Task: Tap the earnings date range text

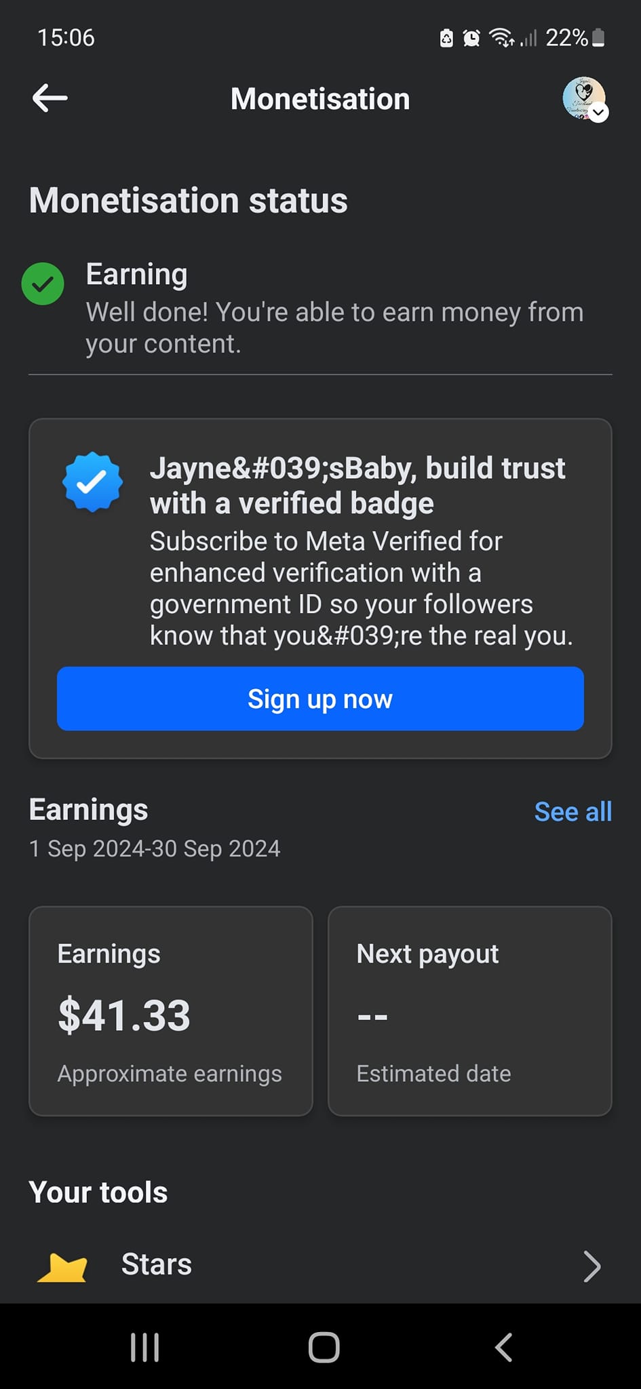Action: click(x=155, y=848)
